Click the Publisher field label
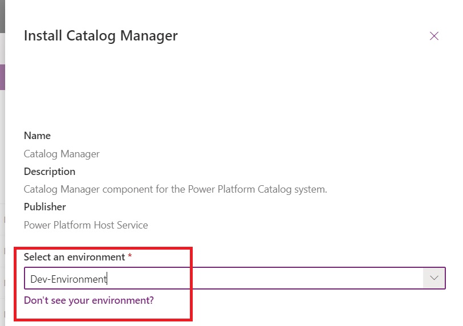 point(44,207)
